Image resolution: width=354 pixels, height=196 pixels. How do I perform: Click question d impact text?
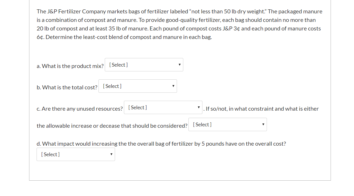[161, 144]
